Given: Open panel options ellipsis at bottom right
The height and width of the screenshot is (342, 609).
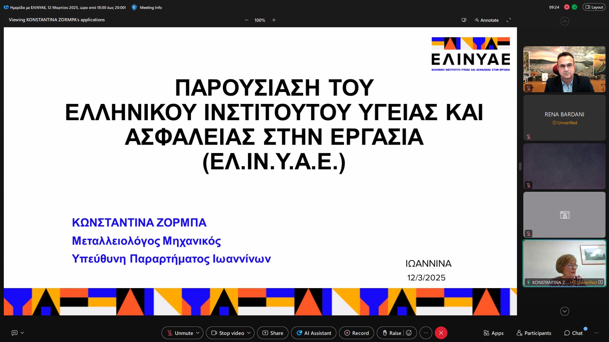Looking at the screenshot, I should (x=597, y=333).
